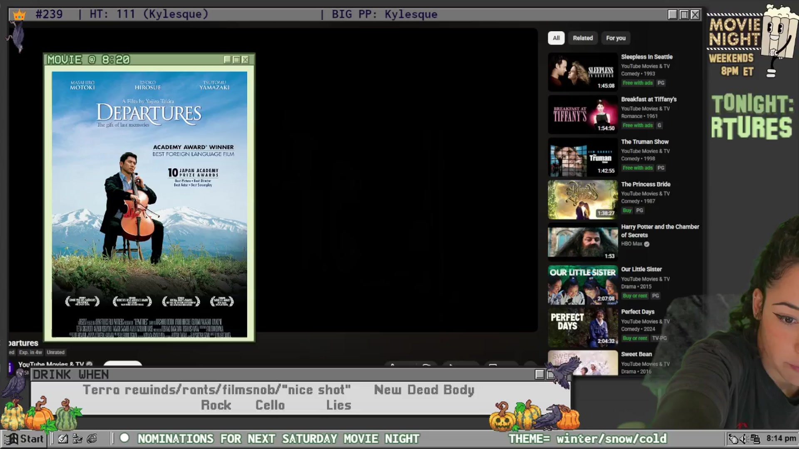This screenshot has height=449, width=799.
Task: Click the THEME= winter/snow/cold taskbar text
Action: [x=587, y=439]
